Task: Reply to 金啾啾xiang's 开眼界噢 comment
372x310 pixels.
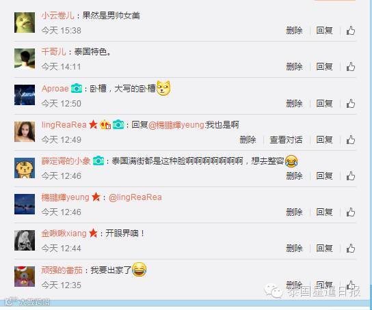Action: tap(324, 248)
